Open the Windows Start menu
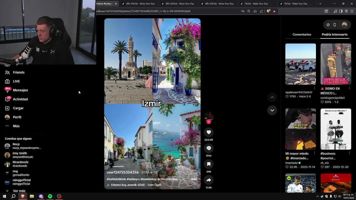Viewport: 356px width, 200px height. pos(4,196)
